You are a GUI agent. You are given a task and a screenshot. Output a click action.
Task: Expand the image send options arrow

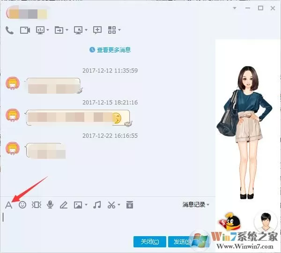pyautogui.click(x=86, y=205)
